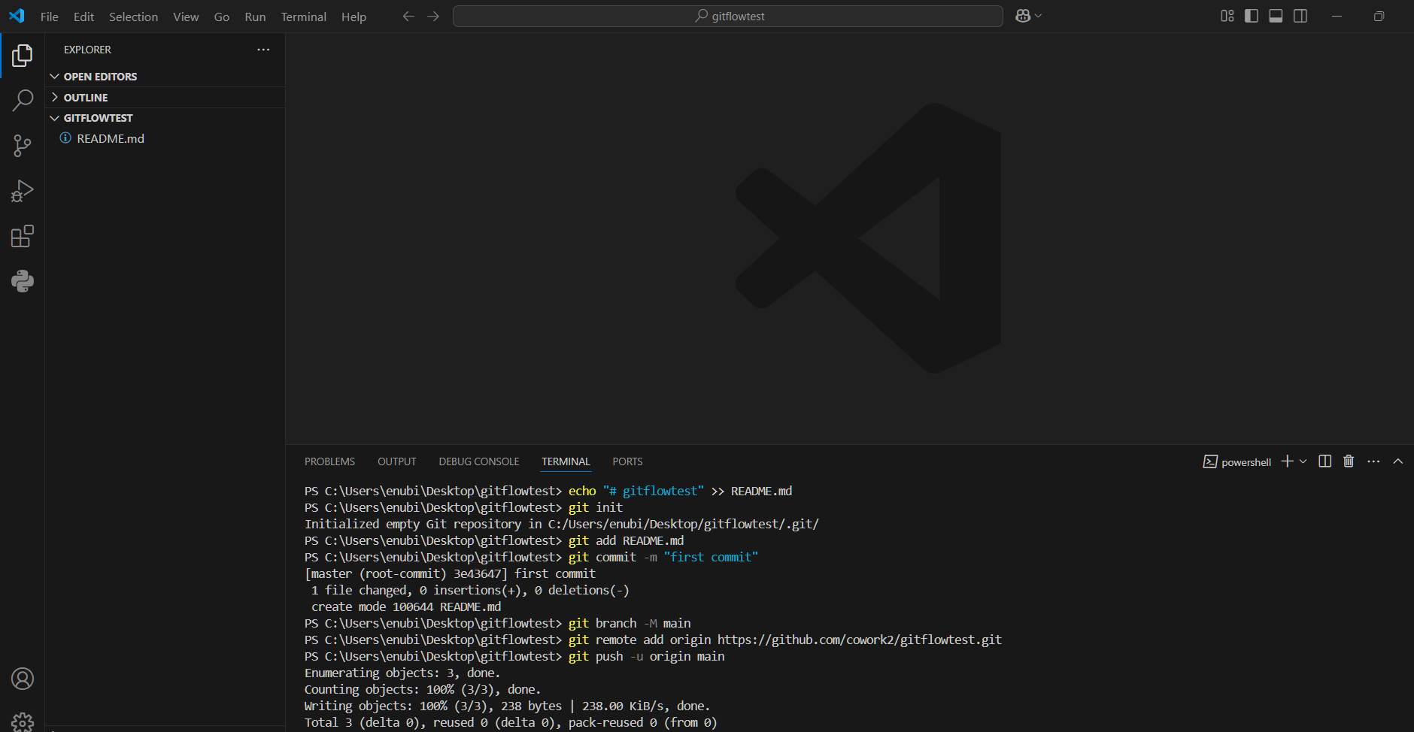Click 'Counting objects: 100% (3/3), done.' line

(423, 689)
